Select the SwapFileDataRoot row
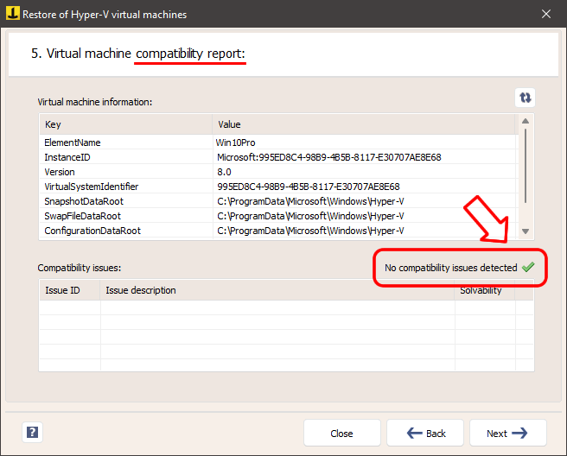 click(x=277, y=216)
